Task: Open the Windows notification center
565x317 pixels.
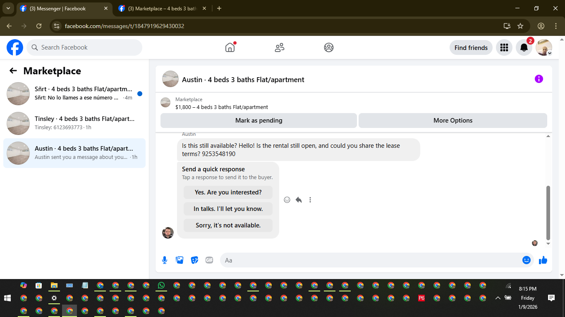Action: (x=551, y=298)
